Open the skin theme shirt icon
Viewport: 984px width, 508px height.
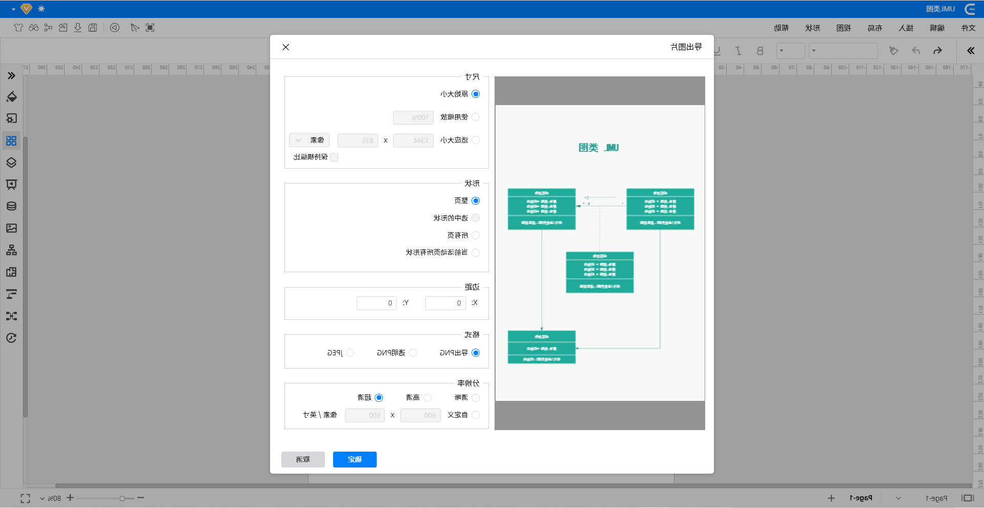click(18, 28)
